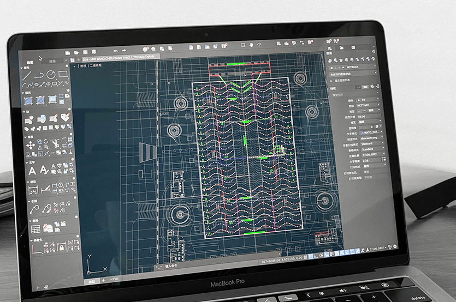This screenshot has width=456, height=302.
Task: Click the Insert Block icon
Action: click(x=42, y=119)
